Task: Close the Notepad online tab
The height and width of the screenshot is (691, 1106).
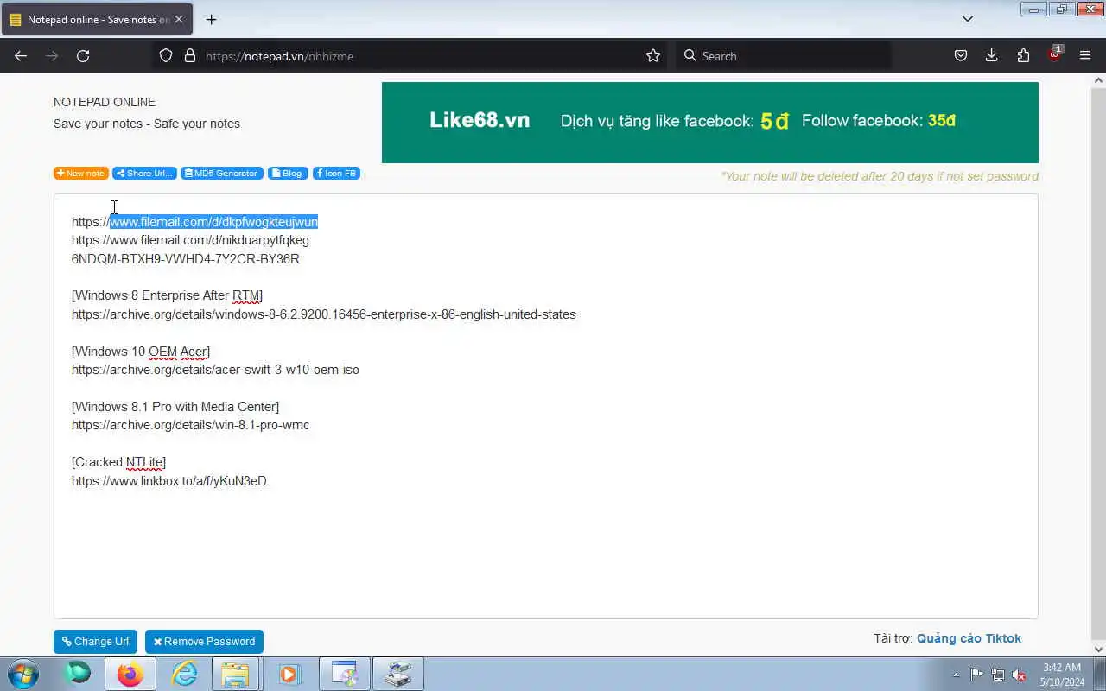Action: pyautogui.click(x=179, y=19)
